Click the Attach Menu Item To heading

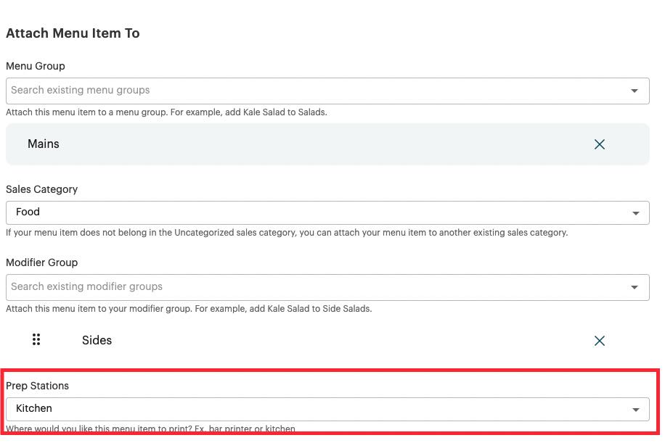click(x=73, y=33)
